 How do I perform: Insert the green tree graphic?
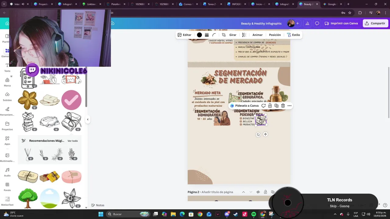(28, 198)
